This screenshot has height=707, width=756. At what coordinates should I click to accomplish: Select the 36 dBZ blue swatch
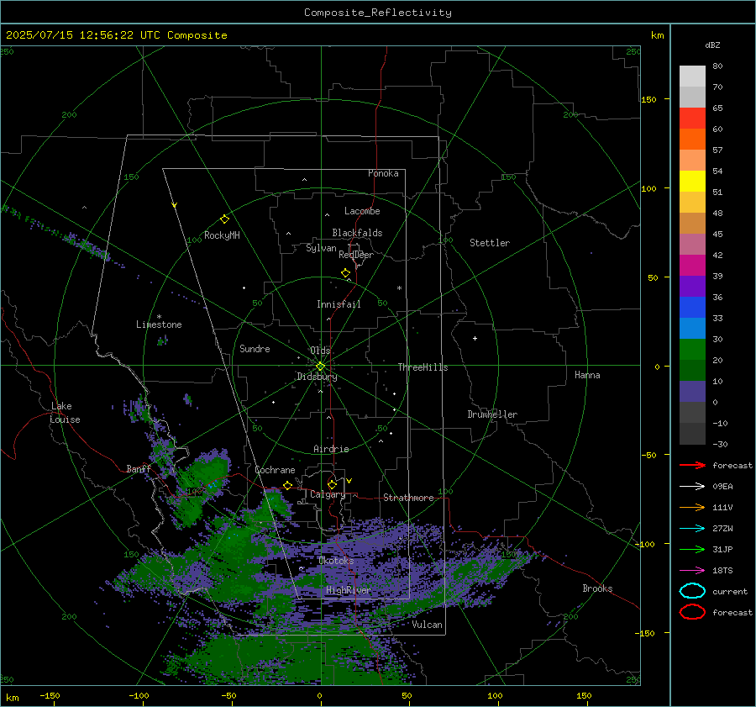692,307
